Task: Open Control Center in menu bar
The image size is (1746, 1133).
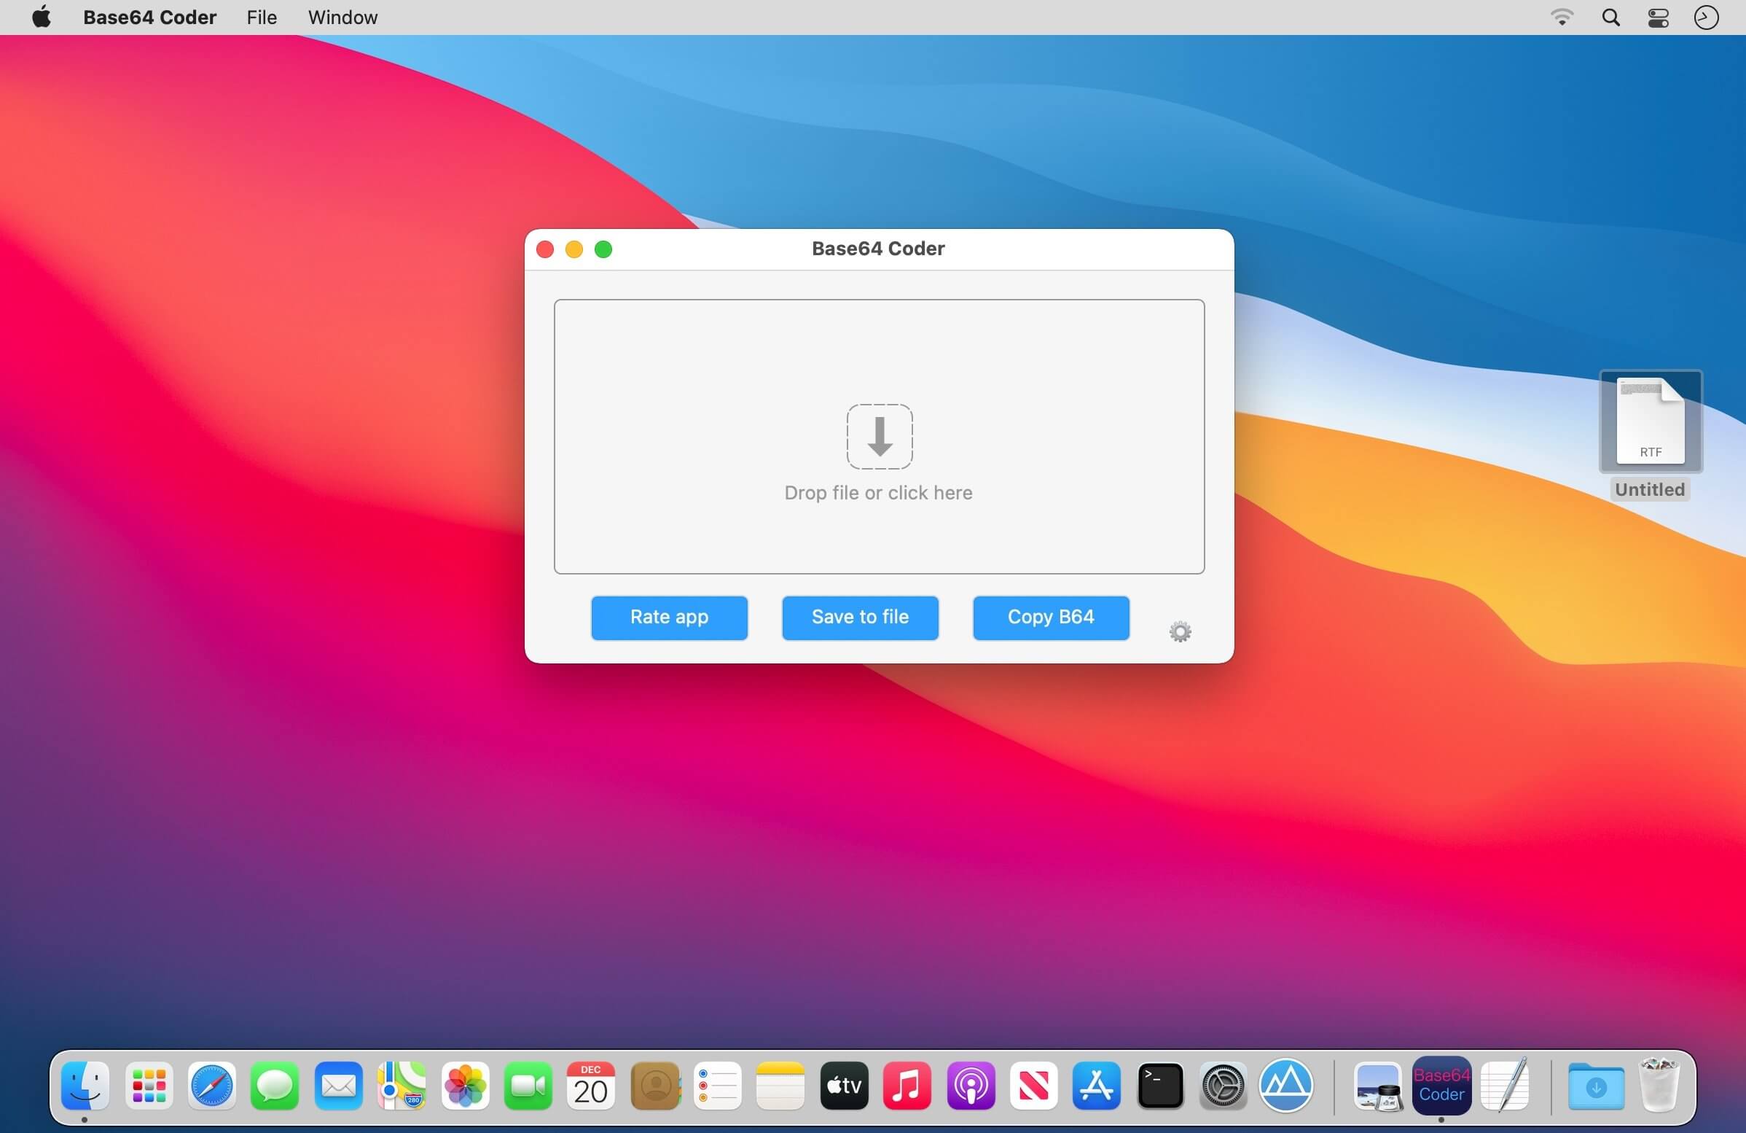Action: coord(1658,17)
